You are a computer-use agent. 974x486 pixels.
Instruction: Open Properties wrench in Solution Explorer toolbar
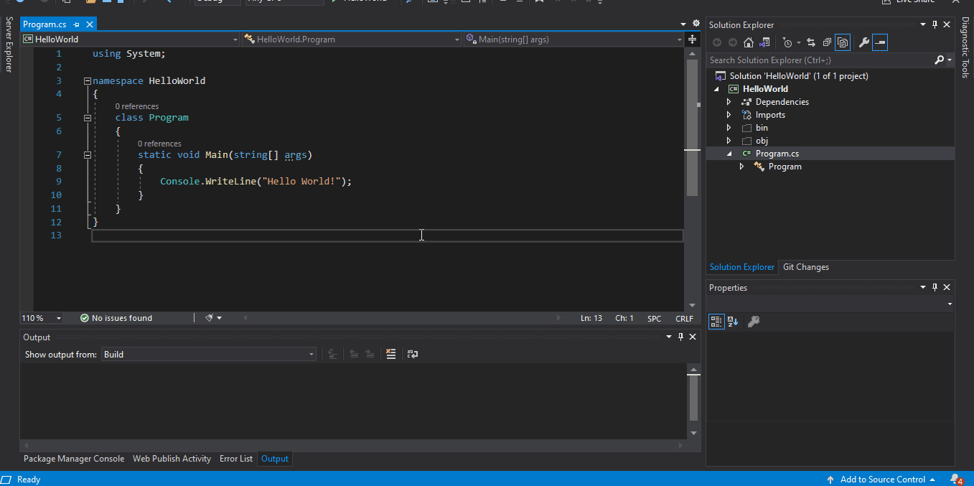tap(864, 42)
